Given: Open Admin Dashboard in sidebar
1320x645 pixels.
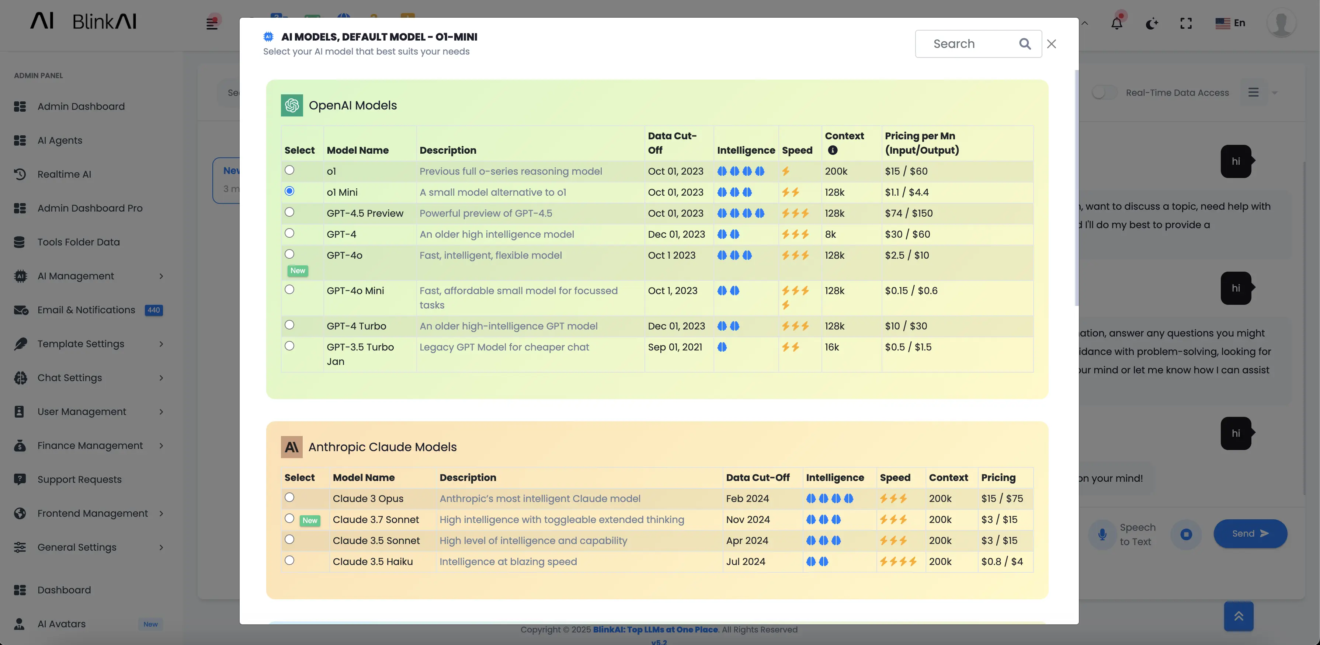Looking at the screenshot, I should (81, 107).
